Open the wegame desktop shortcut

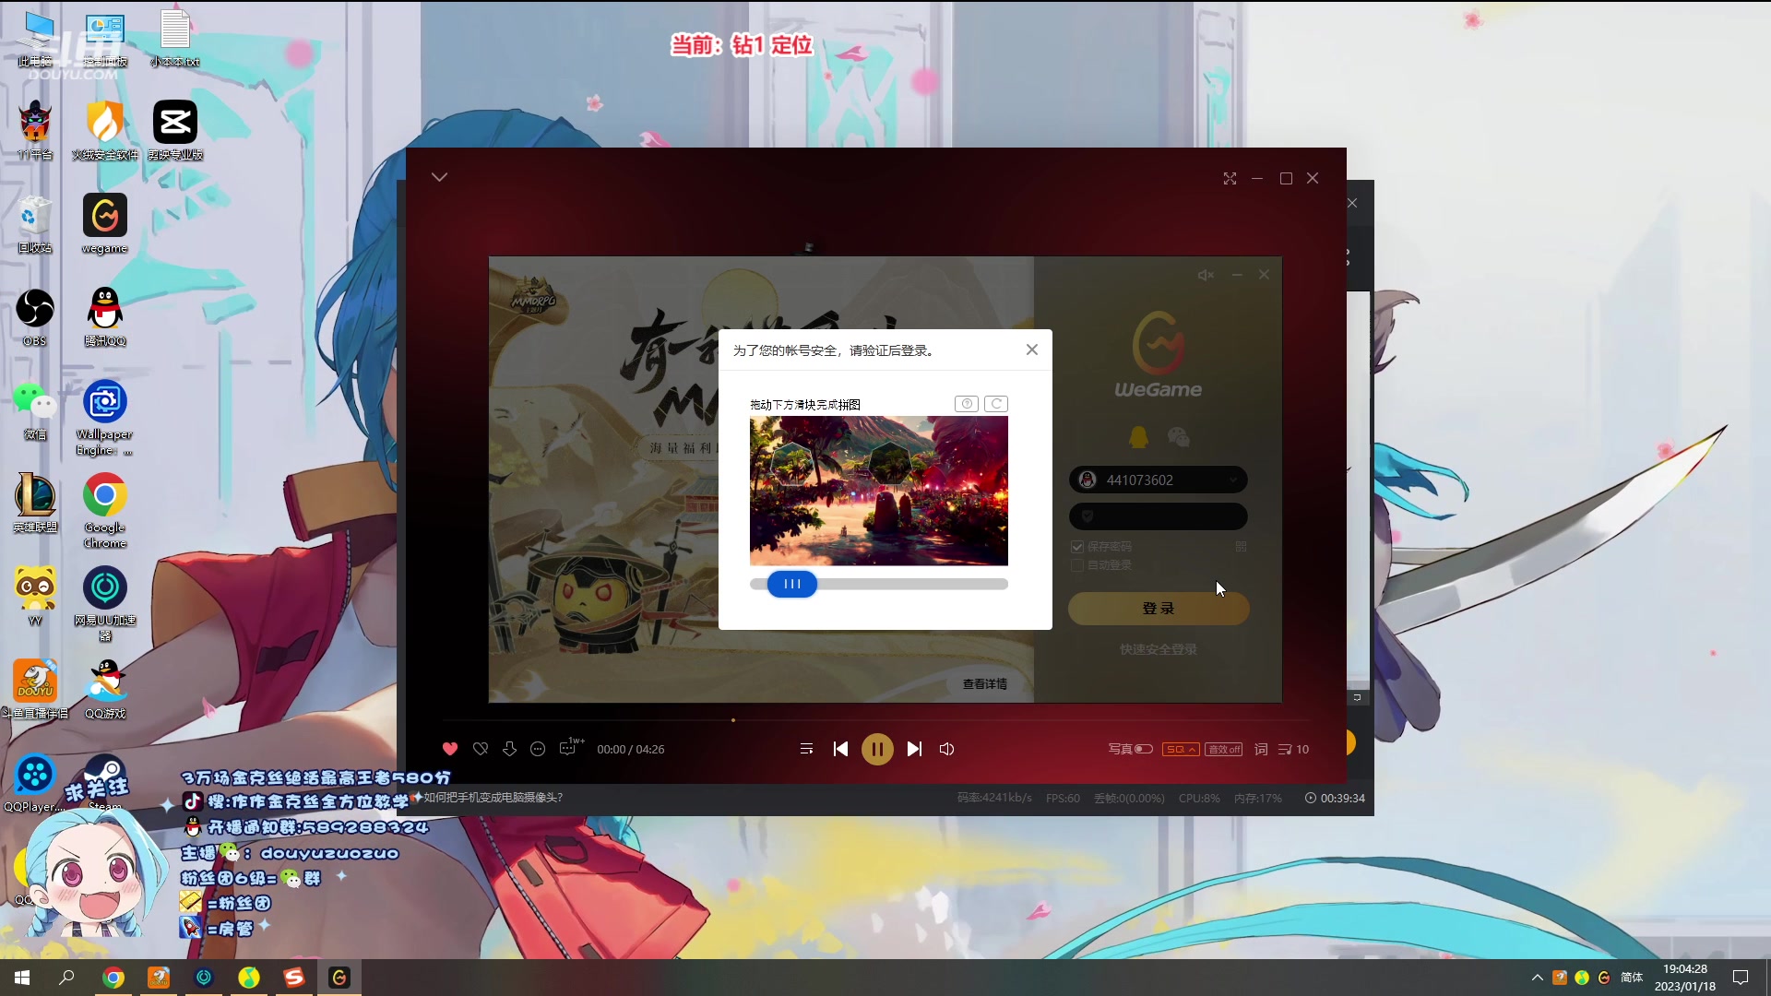pos(105,224)
